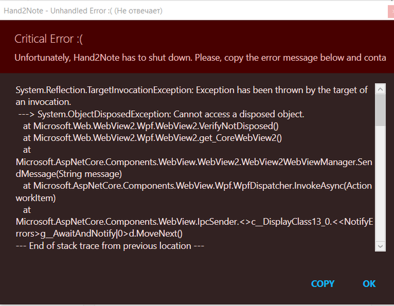Dismiss the error with the OK button

click(369, 283)
